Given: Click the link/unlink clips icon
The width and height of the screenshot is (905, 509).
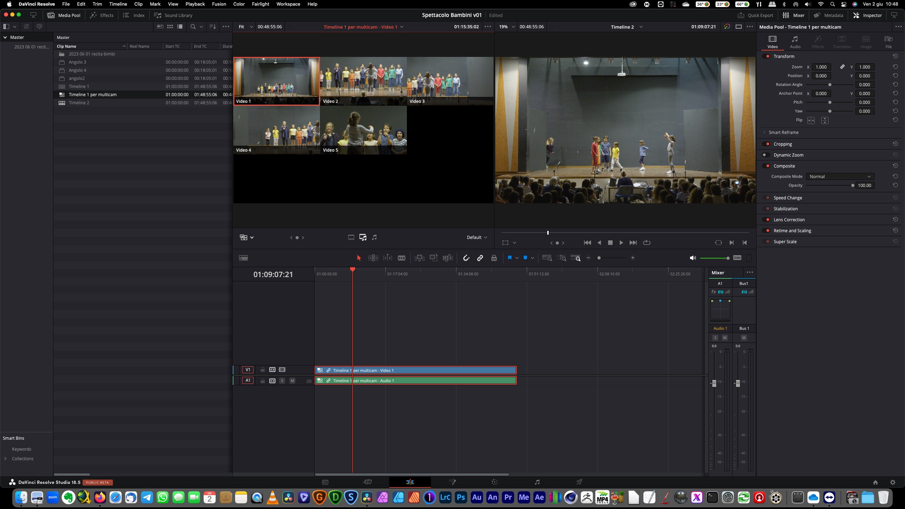Looking at the screenshot, I should [480, 258].
